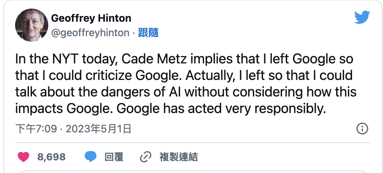This screenshot has width=383, height=173.
Task: Click the chain link icon
Action: [x=146, y=157]
